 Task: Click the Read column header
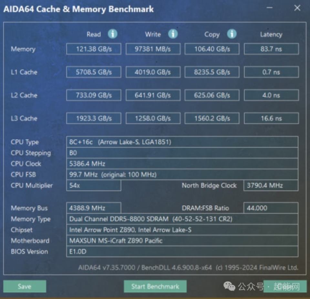[94, 34]
